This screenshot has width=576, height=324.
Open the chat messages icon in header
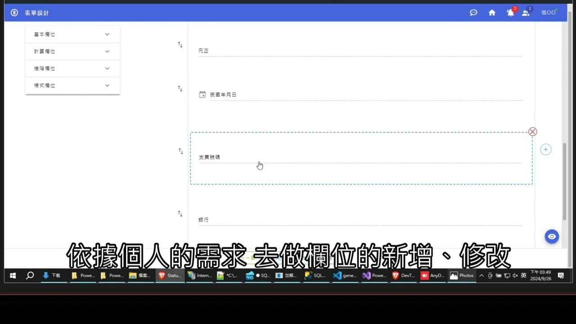click(473, 13)
